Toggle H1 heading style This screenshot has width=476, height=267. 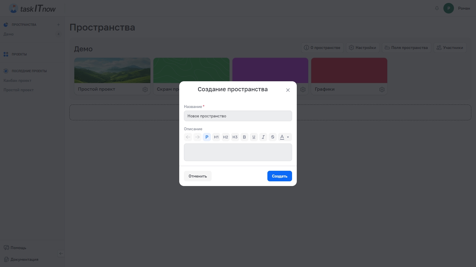click(x=216, y=137)
